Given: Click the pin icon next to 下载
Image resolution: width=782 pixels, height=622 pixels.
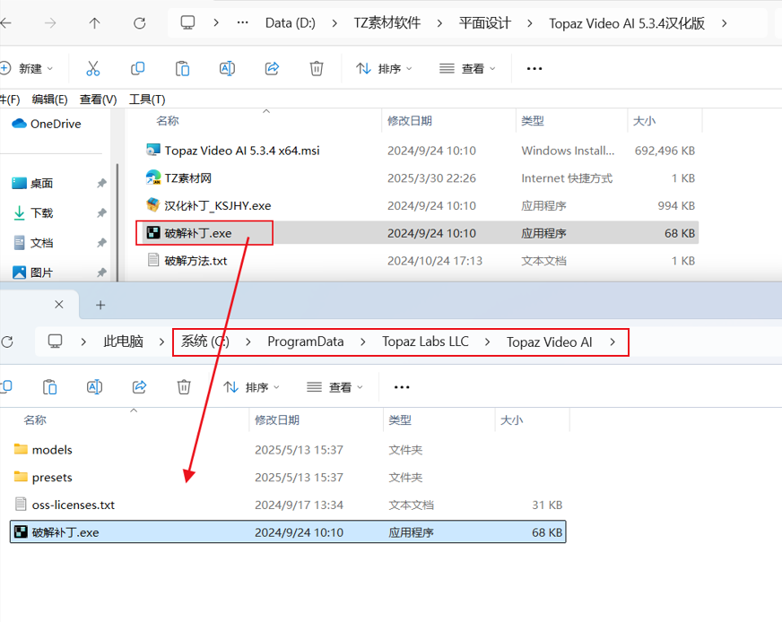Looking at the screenshot, I should (101, 213).
